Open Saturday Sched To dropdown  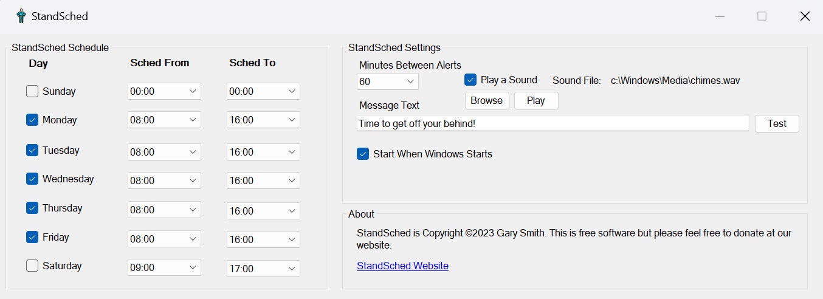(x=263, y=268)
